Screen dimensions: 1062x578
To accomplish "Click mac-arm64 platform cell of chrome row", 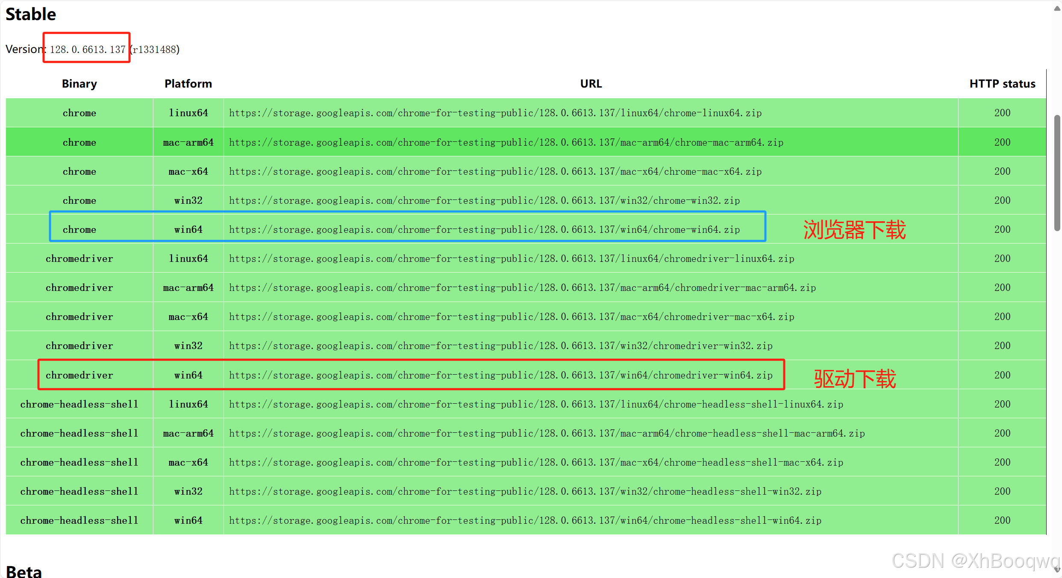I will 188,142.
